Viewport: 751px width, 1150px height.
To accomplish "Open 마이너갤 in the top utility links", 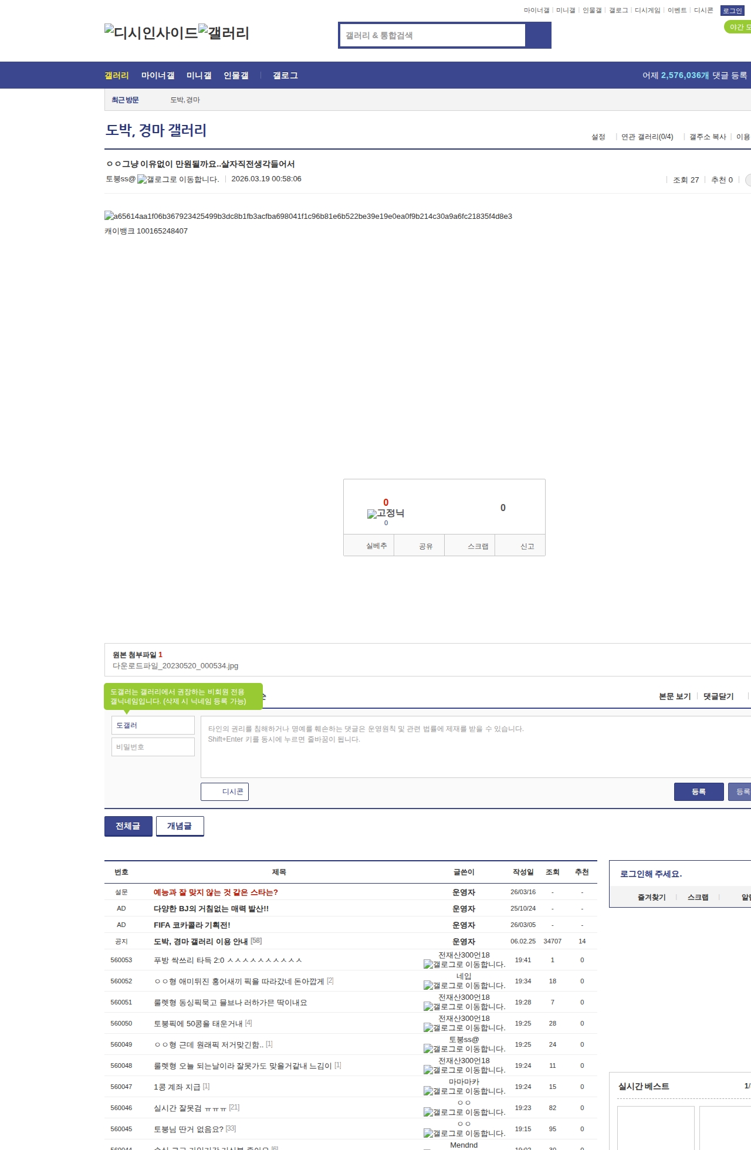I will [536, 11].
